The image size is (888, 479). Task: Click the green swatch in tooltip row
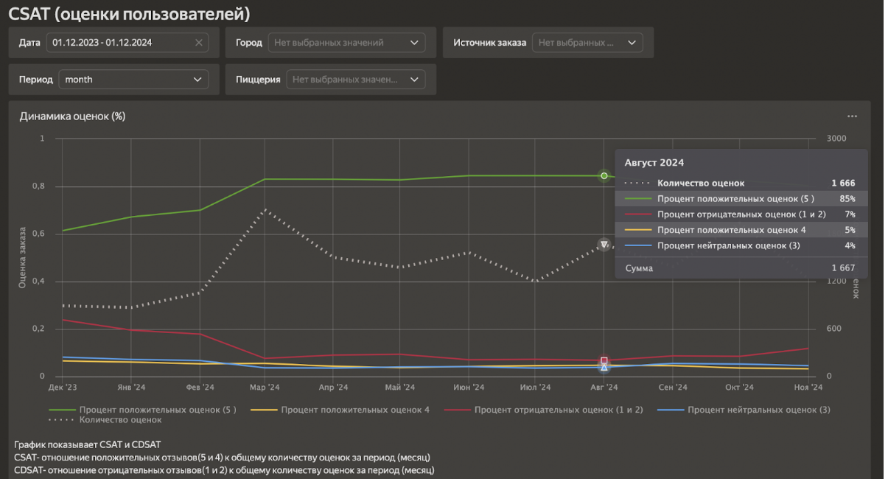pyautogui.click(x=637, y=199)
